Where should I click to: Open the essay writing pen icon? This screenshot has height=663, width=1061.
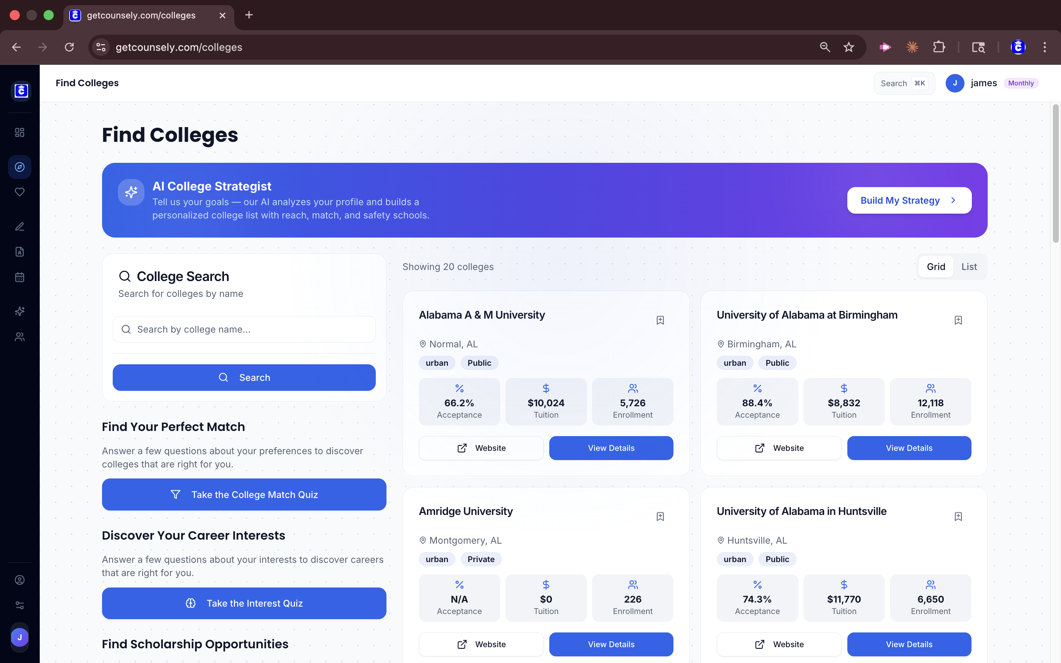coord(19,227)
